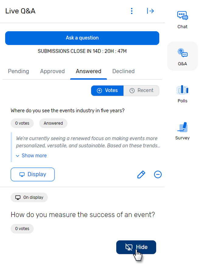Open the three-dot more options menu

point(132,11)
